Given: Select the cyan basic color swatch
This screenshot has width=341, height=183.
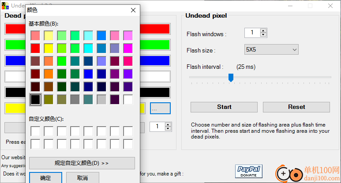Looking at the screenshot, I should pyautogui.click(x=88, y=48).
